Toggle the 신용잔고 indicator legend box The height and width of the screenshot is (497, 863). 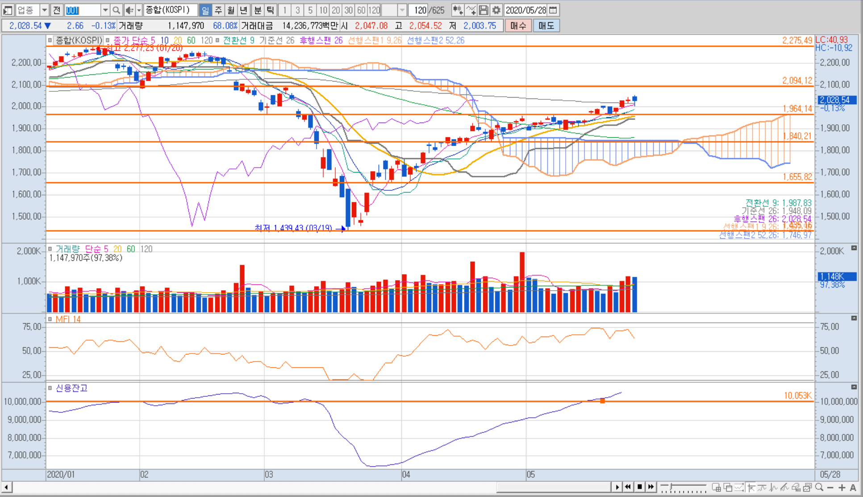click(50, 388)
